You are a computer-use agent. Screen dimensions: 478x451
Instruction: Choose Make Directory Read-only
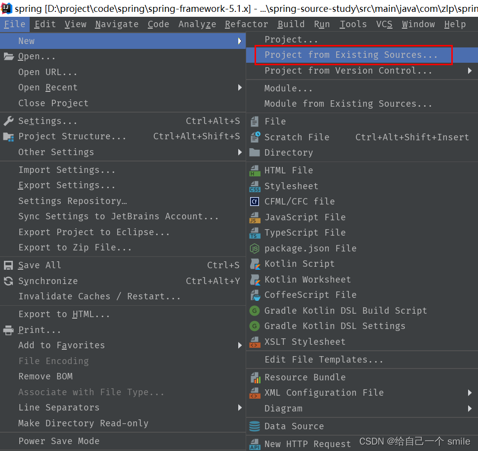123,423
